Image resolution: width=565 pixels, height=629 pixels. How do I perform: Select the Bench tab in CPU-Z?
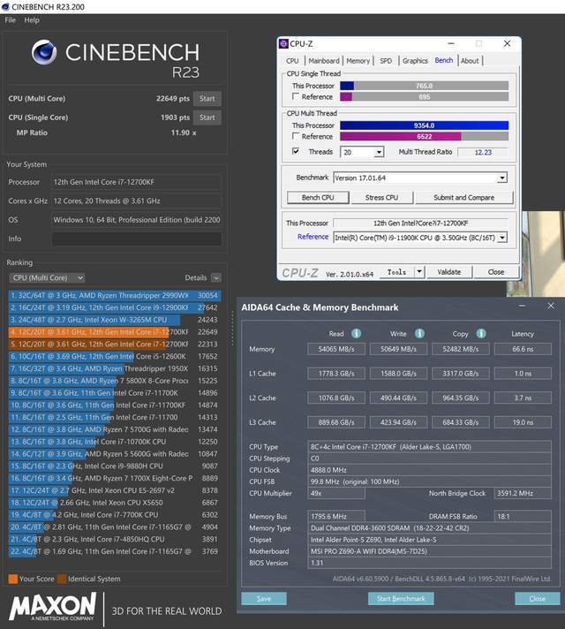pos(444,60)
